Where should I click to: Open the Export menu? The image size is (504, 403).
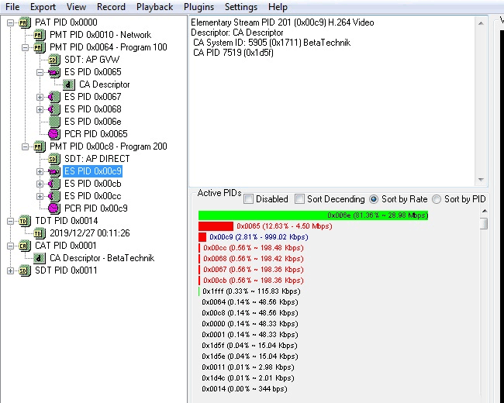[43, 7]
